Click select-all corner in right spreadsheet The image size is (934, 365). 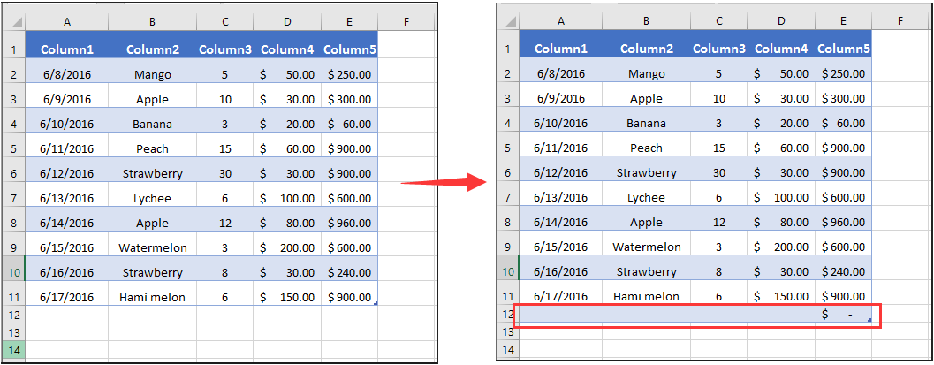click(507, 21)
